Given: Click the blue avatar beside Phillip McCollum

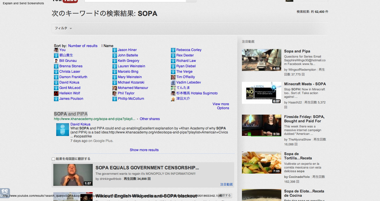Looking at the screenshot, I should pos(115,99).
